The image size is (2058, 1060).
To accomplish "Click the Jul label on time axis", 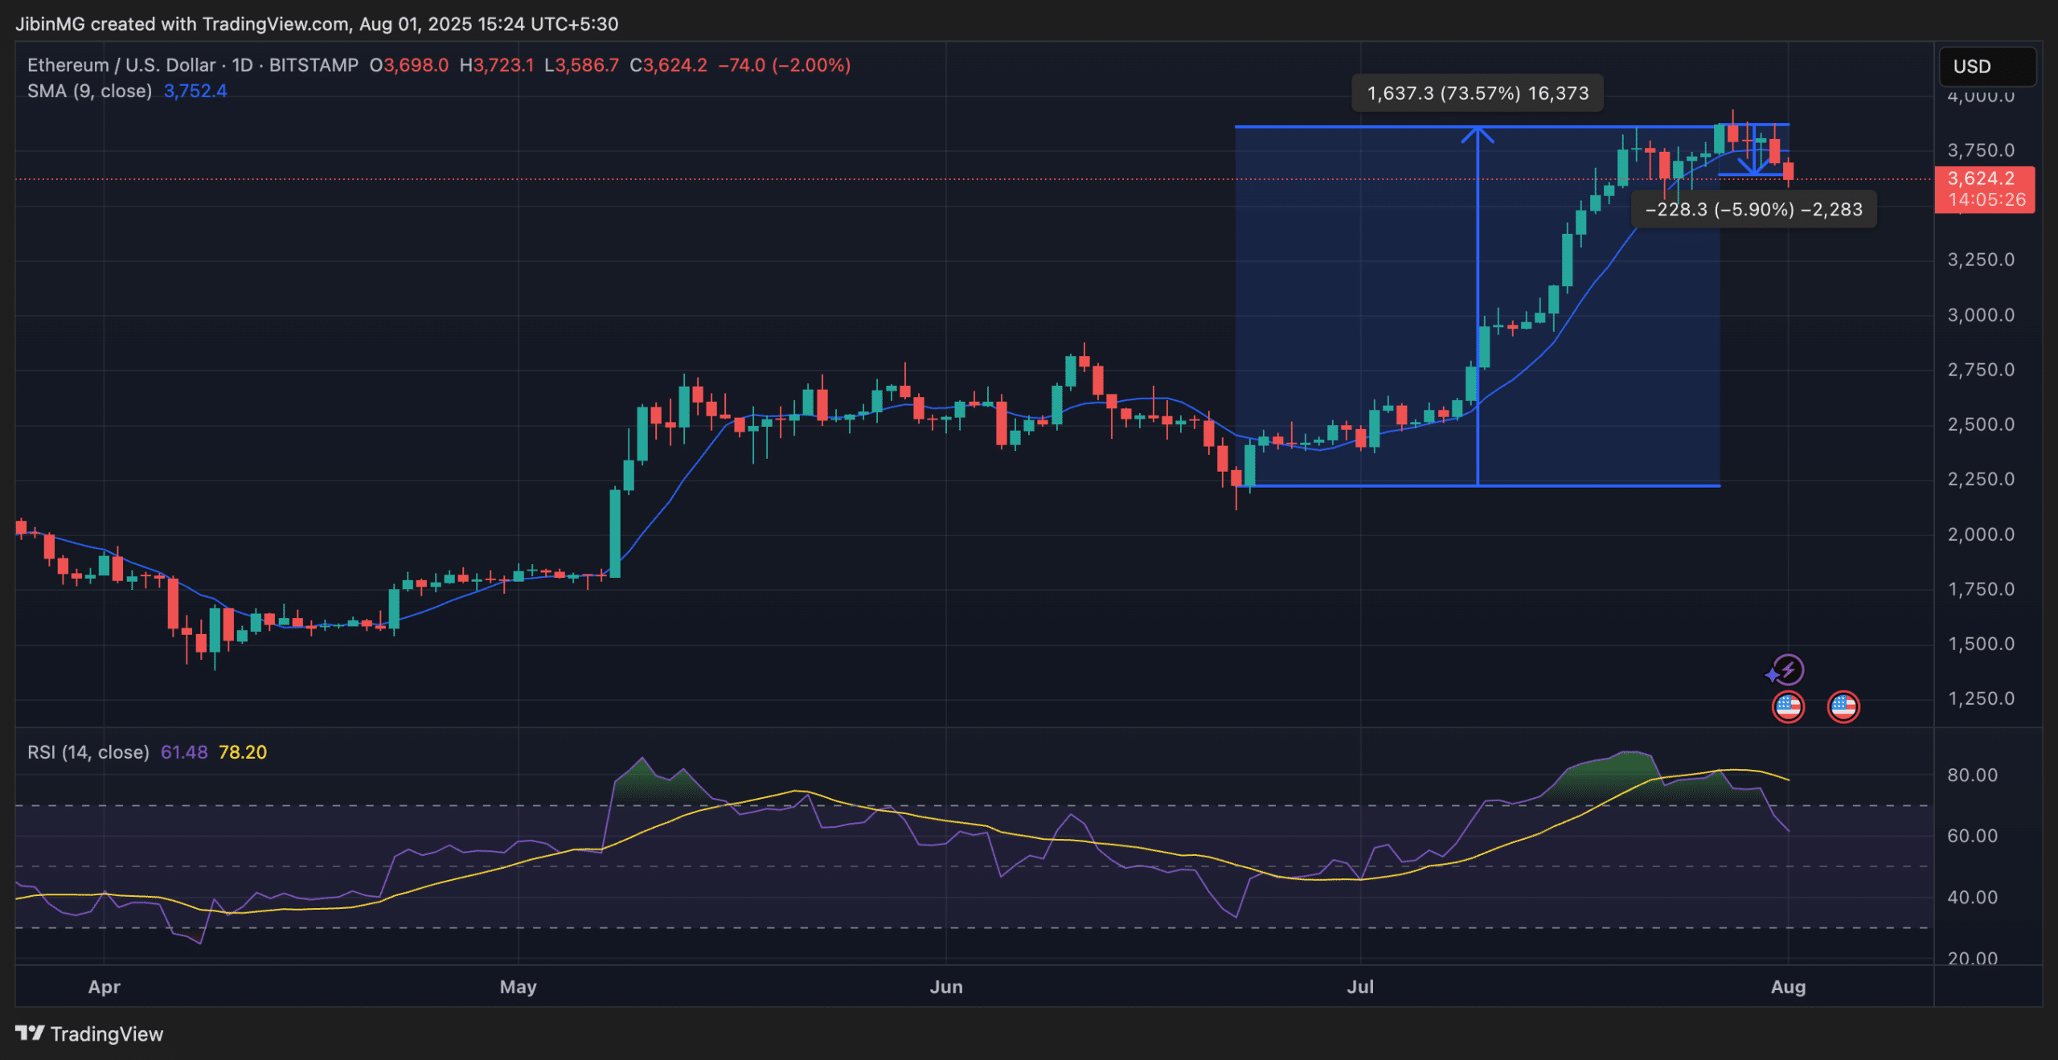I will point(1360,986).
